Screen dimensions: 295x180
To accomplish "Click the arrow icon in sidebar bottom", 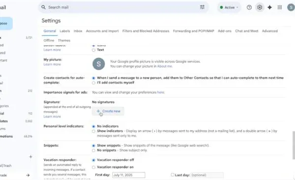I will click(x=28, y=175).
